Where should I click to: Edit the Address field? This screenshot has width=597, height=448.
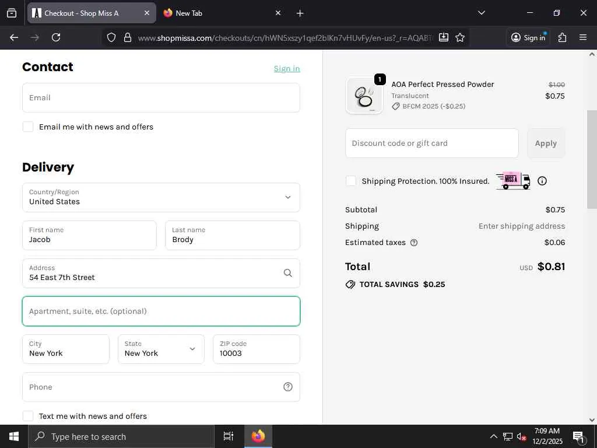click(x=161, y=273)
